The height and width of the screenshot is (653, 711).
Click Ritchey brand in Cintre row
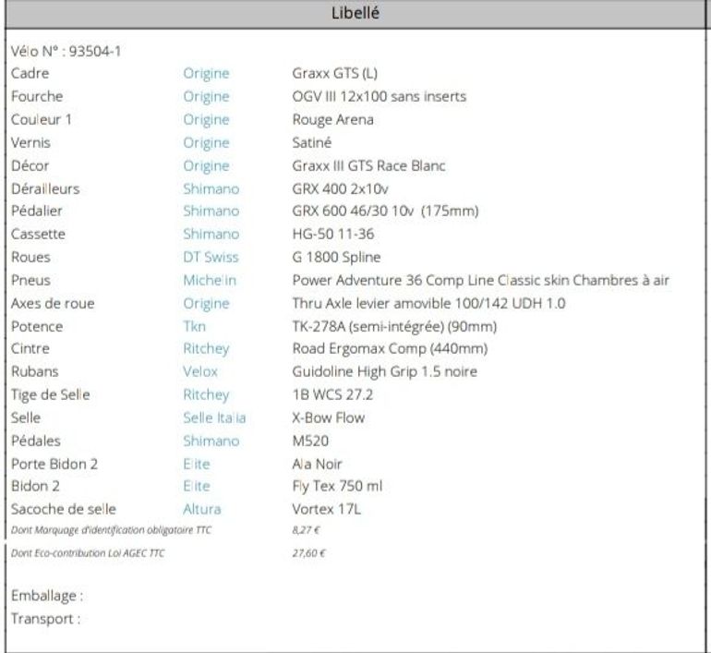(206, 349)
